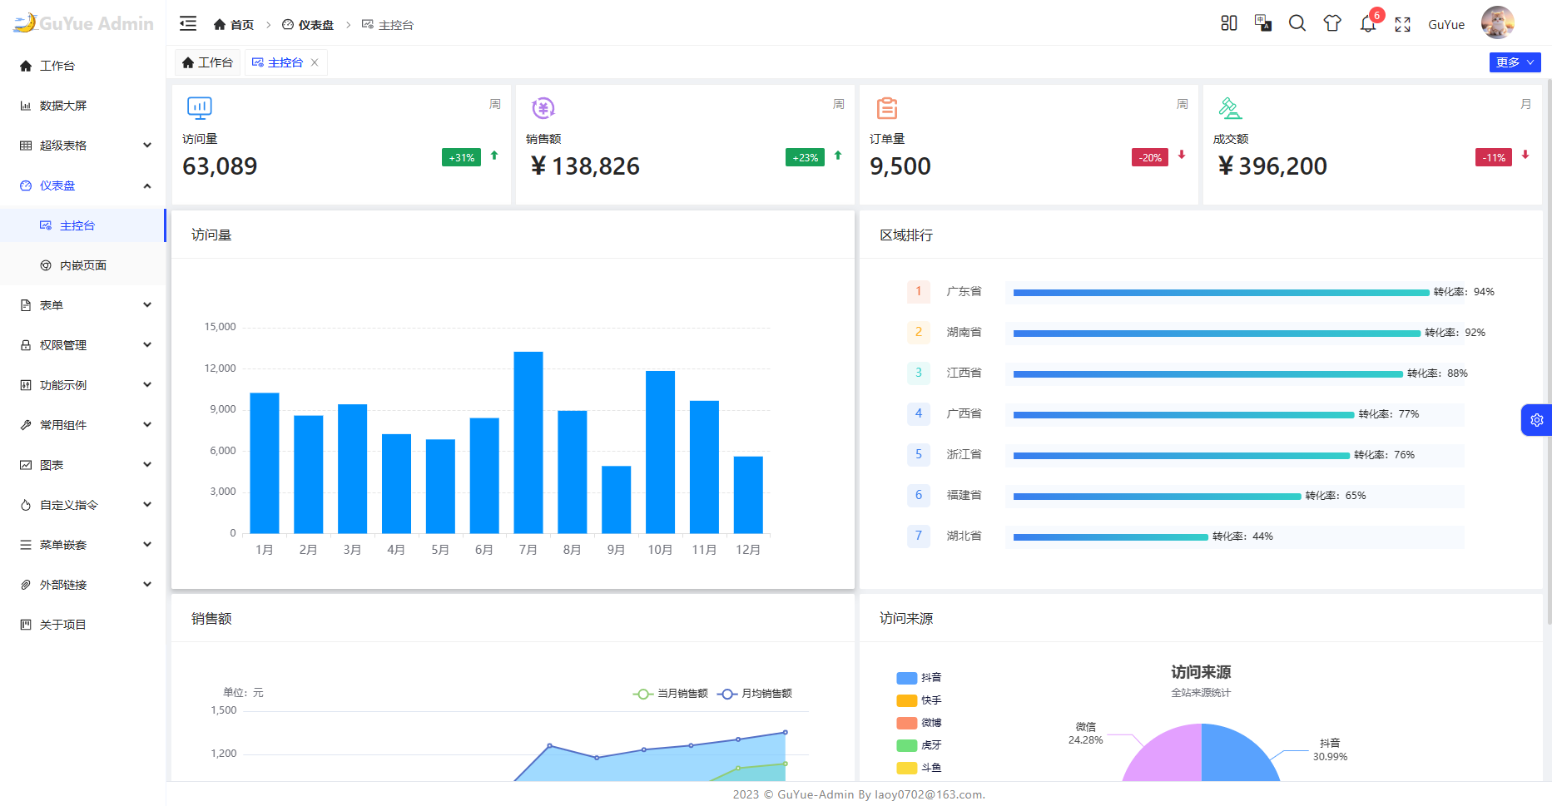Expand the 功能示例 sidebar menu

(83, 385)
